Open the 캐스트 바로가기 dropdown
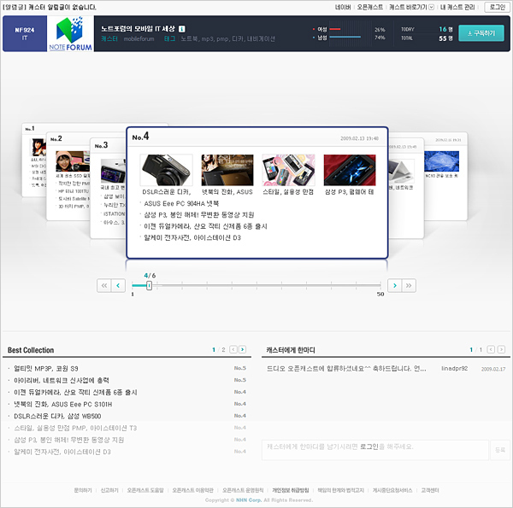The image size is (513, 508). (411, 7)
